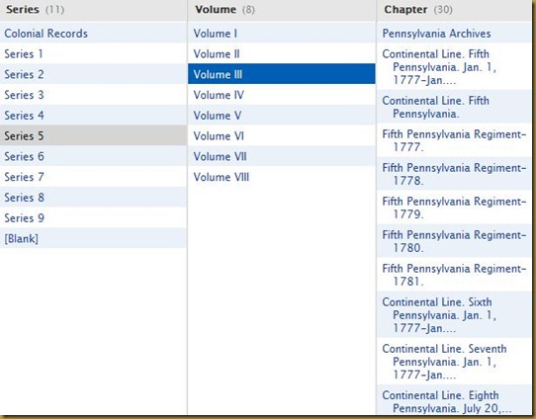Open Fifth Pennsylvania Regiment-1778 chapter
This screenshot has height=419, width=536.
[454, 174]
